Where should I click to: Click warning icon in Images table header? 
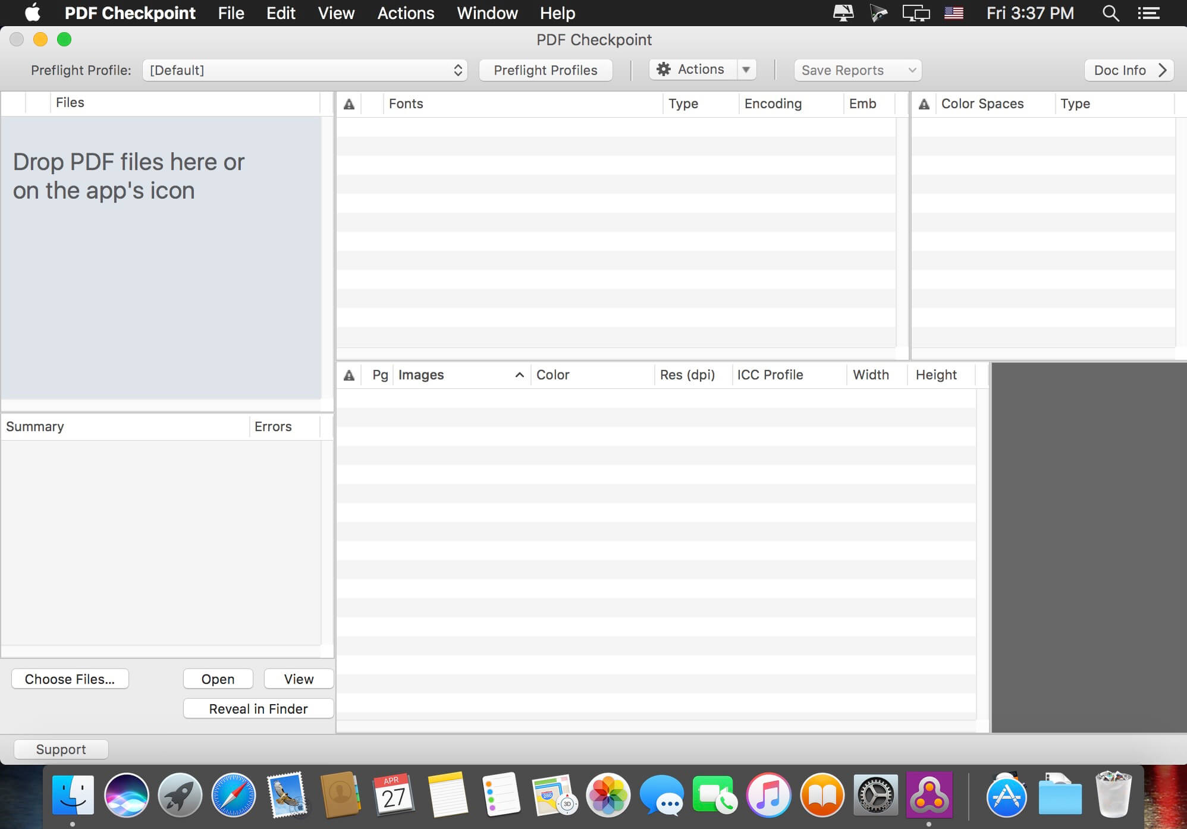tap(349, 375)
